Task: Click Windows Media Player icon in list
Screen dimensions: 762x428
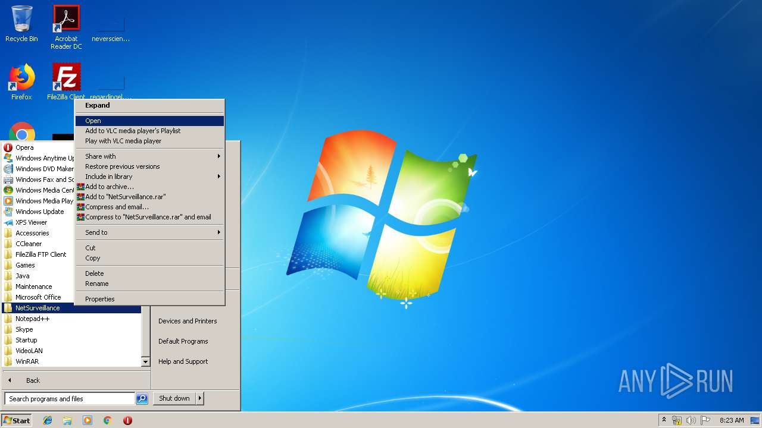Action: click(x=8, y=201)
